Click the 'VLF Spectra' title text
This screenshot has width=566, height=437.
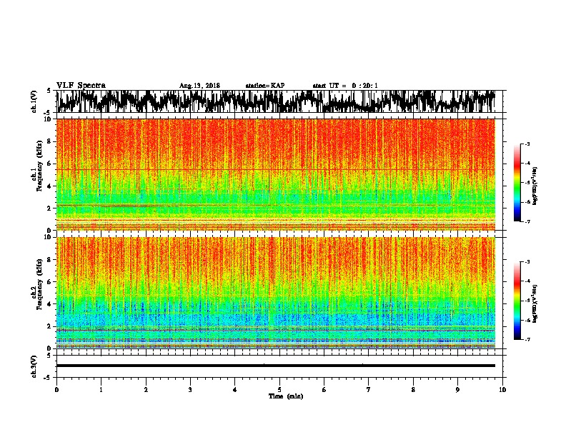click(81, 86)
